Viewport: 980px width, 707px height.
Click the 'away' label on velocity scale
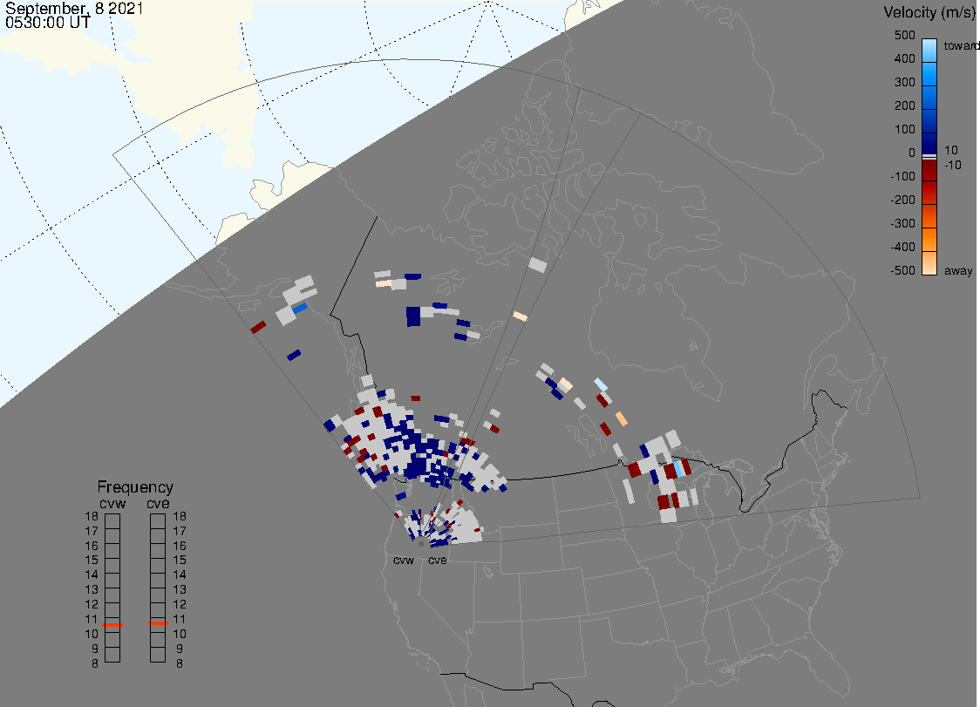[958, 271]
